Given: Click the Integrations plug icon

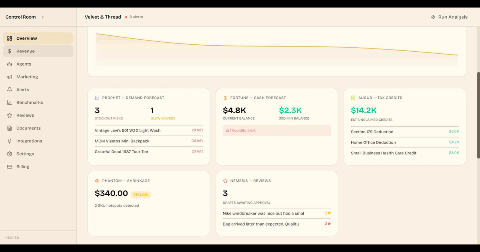Looking at the screenshot, I should (x=10, y=141).
